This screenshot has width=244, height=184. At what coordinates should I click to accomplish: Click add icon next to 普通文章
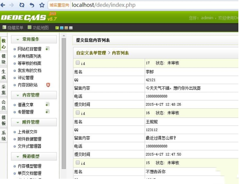(47, 104)
